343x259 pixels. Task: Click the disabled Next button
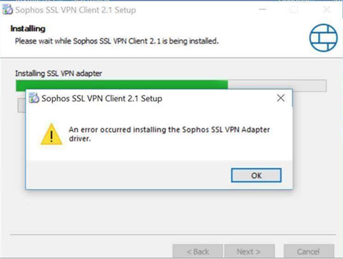click(x=248, y=251)
